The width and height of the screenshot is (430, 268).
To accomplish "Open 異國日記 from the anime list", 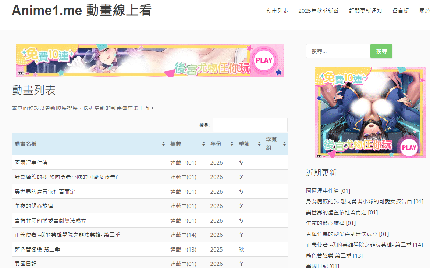I will pyautogui.click(x=25, y=263).
